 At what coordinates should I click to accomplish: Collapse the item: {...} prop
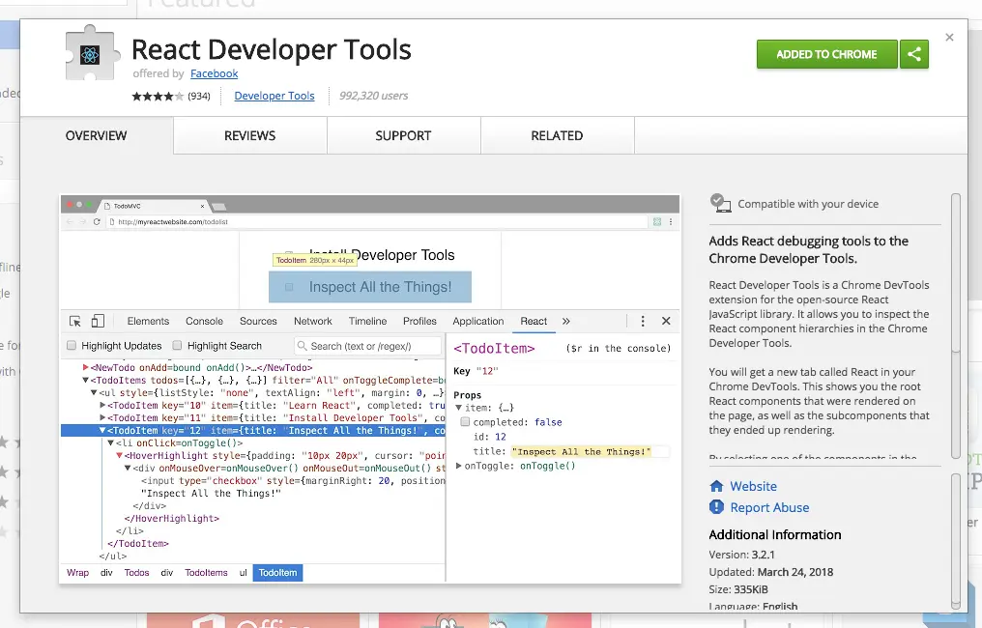[x=458, y=408]
